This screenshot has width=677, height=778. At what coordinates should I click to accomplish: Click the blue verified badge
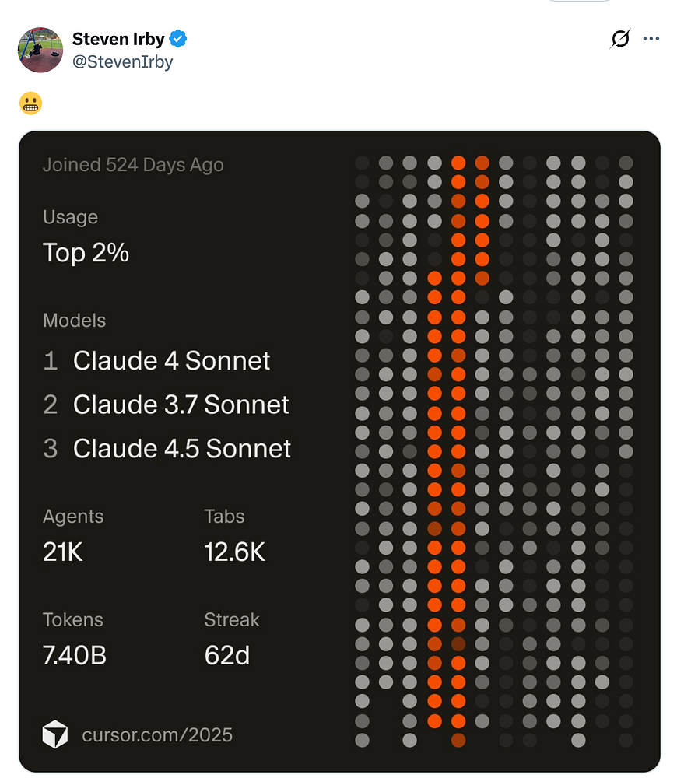pyautogui.click(x=178, y=39)
